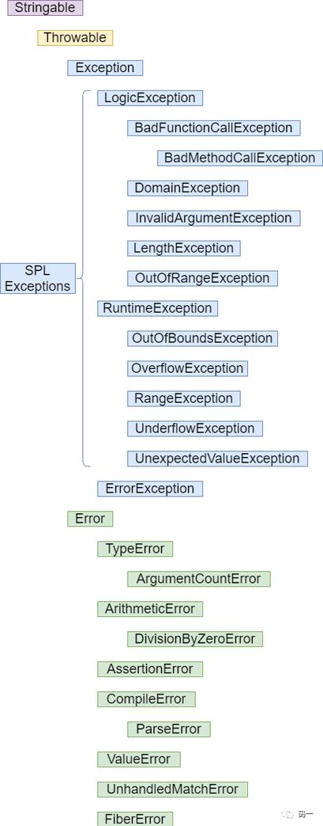Click the TypeError box

click(135, 548)
